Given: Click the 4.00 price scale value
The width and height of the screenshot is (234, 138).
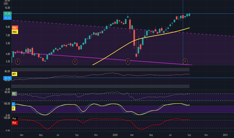Looking at the screenshot, I should click(8, 54).
